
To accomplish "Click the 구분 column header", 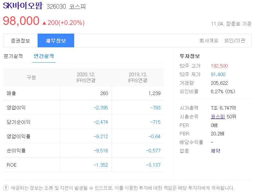I will click(x=31, y=77).
